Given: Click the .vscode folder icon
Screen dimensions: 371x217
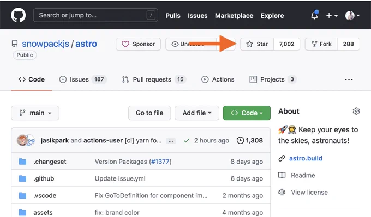Looking at the screenshot, I should coord(22,196).
